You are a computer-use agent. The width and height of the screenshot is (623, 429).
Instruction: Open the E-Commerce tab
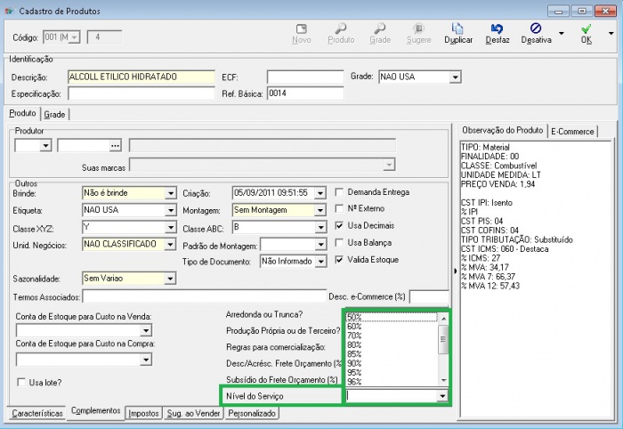[x=571, y=131]
